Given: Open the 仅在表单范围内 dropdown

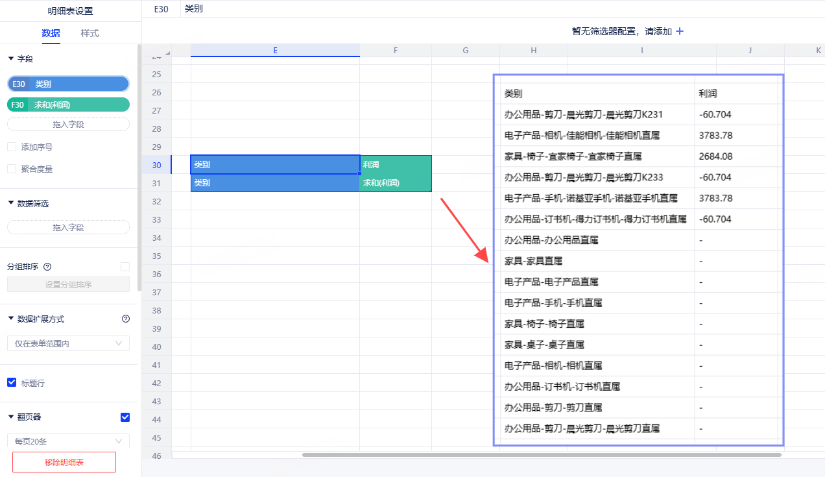Looking at the screenshot, I should click(x=68, y=343).
